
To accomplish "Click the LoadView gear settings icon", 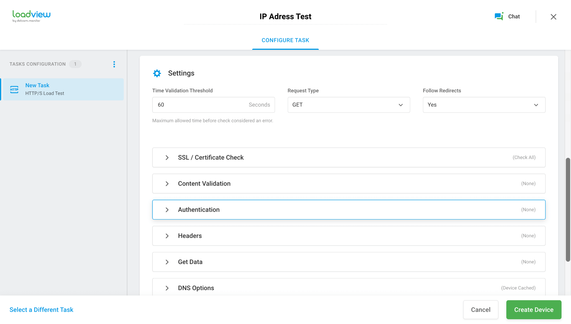I will click(x=156, y=73).
